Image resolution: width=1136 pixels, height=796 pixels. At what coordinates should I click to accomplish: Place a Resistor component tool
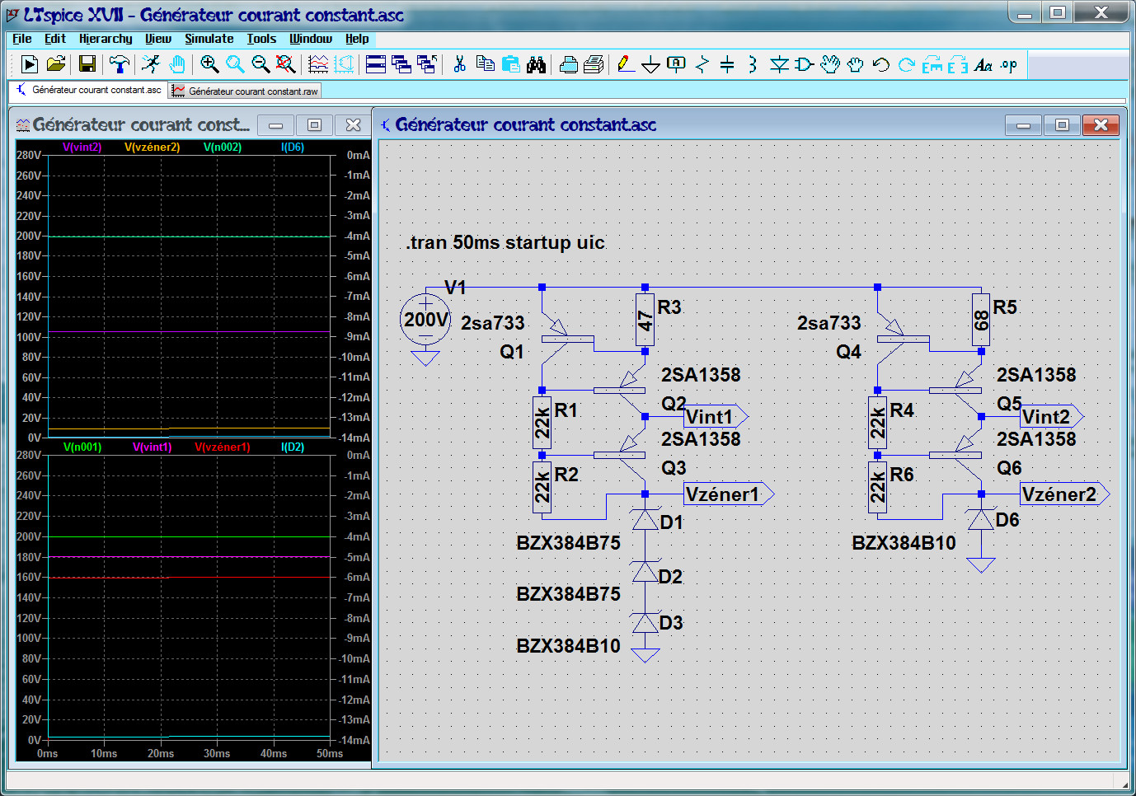tap(702, 64)
